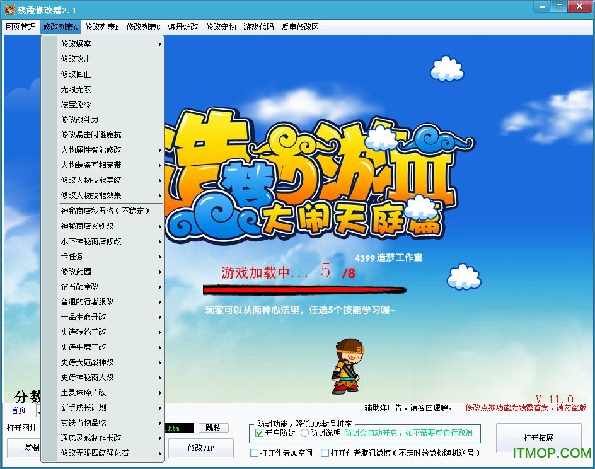Expand the 钻石勋章改 submenu
595x469 pixels.
pos(103,286)
